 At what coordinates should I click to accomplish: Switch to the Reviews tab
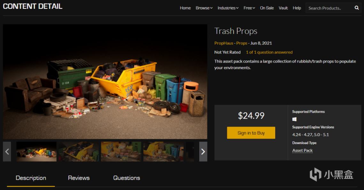pyautogui.click(x=79, y=178)
